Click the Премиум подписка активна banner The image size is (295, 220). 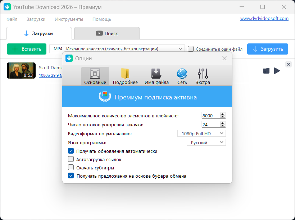click(x=147, y=97)
